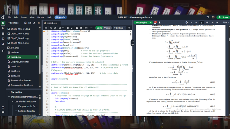
Task: Close the main2.tex tab
Action: [58, 23]
